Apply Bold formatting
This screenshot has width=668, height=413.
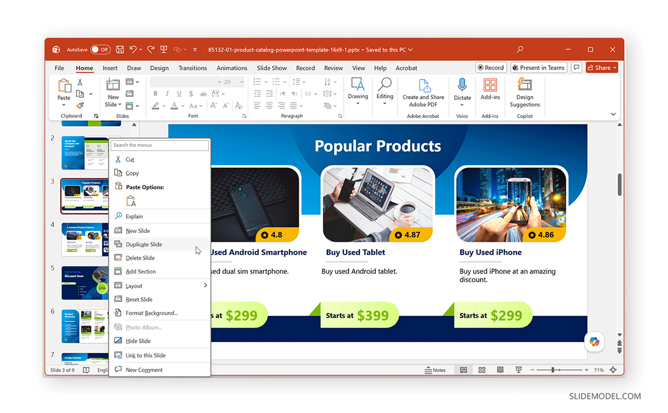point(154,93)
